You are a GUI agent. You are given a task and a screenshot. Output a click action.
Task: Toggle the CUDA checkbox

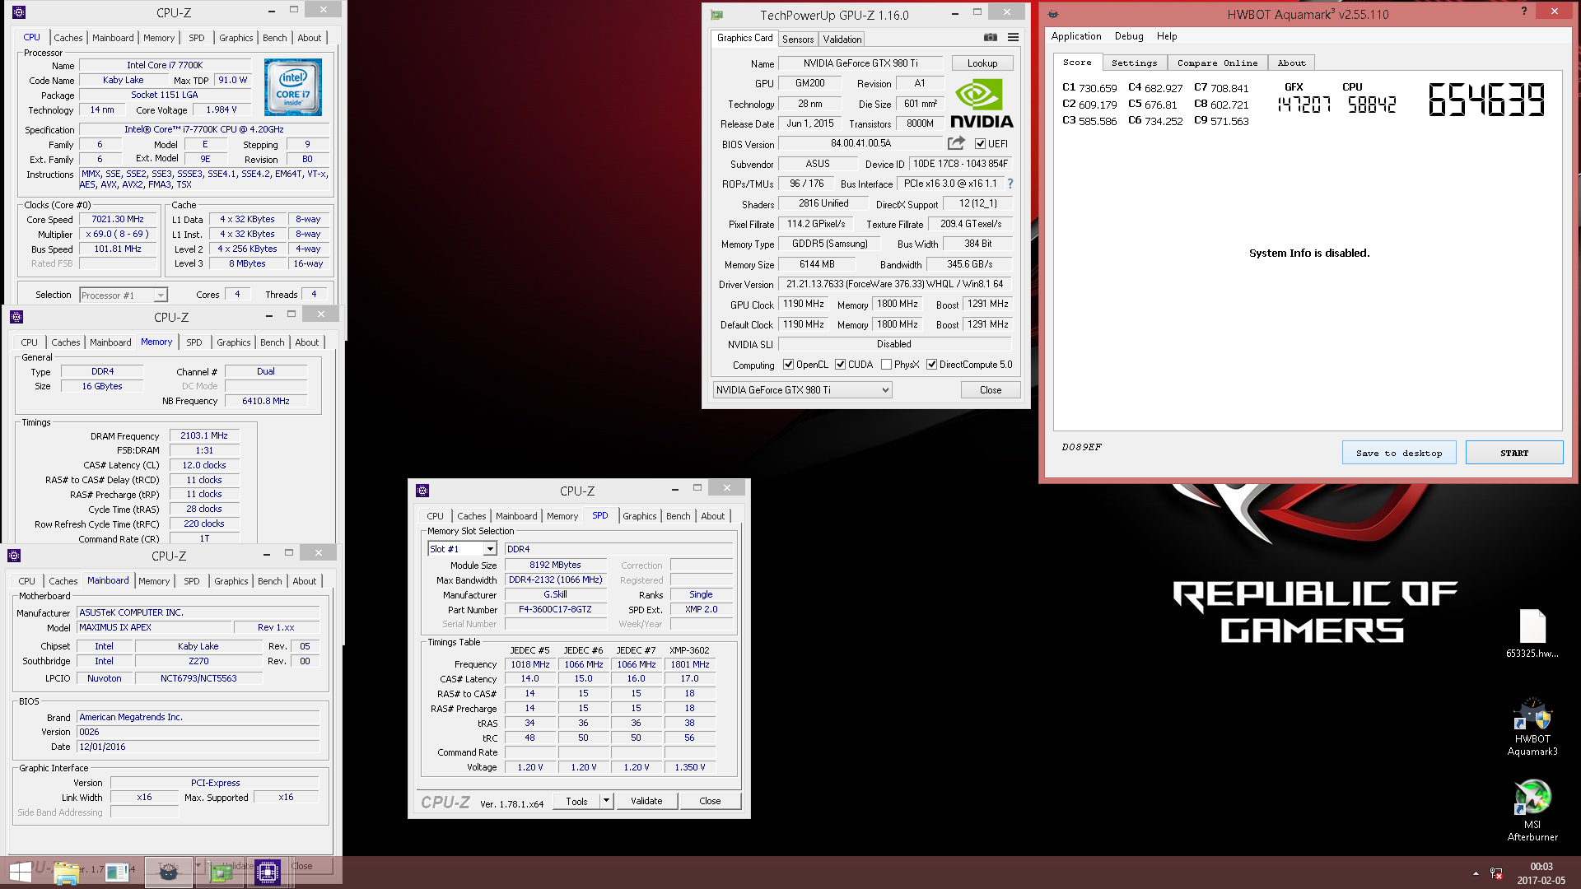coord(840,365)
